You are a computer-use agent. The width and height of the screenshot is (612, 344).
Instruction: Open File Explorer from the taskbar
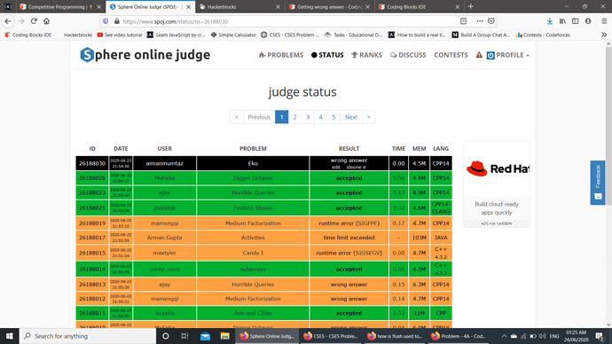click(x=224, y=336)
